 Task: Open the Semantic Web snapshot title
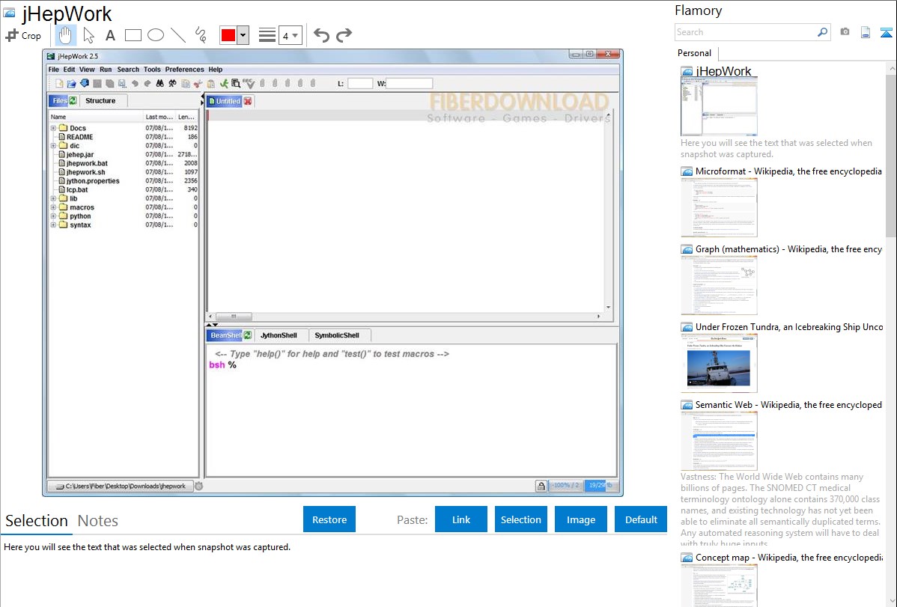[788, 405]
